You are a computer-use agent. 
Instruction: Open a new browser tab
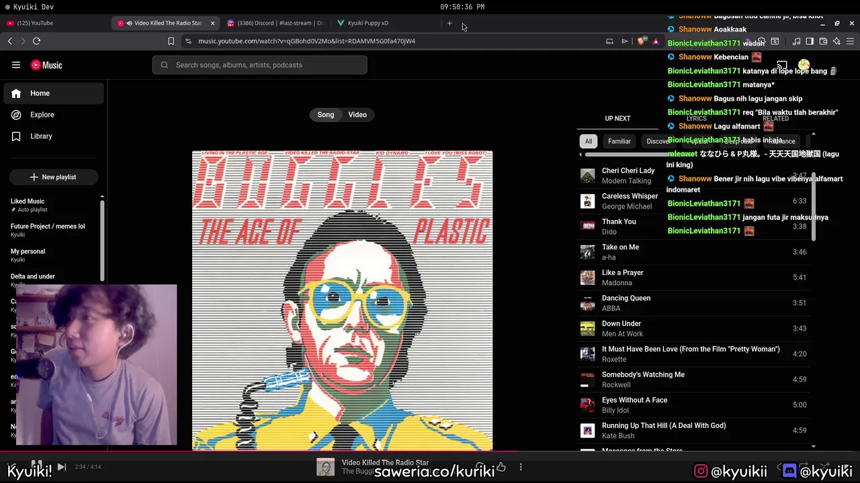pyautogui.click(x=449, y=23)
